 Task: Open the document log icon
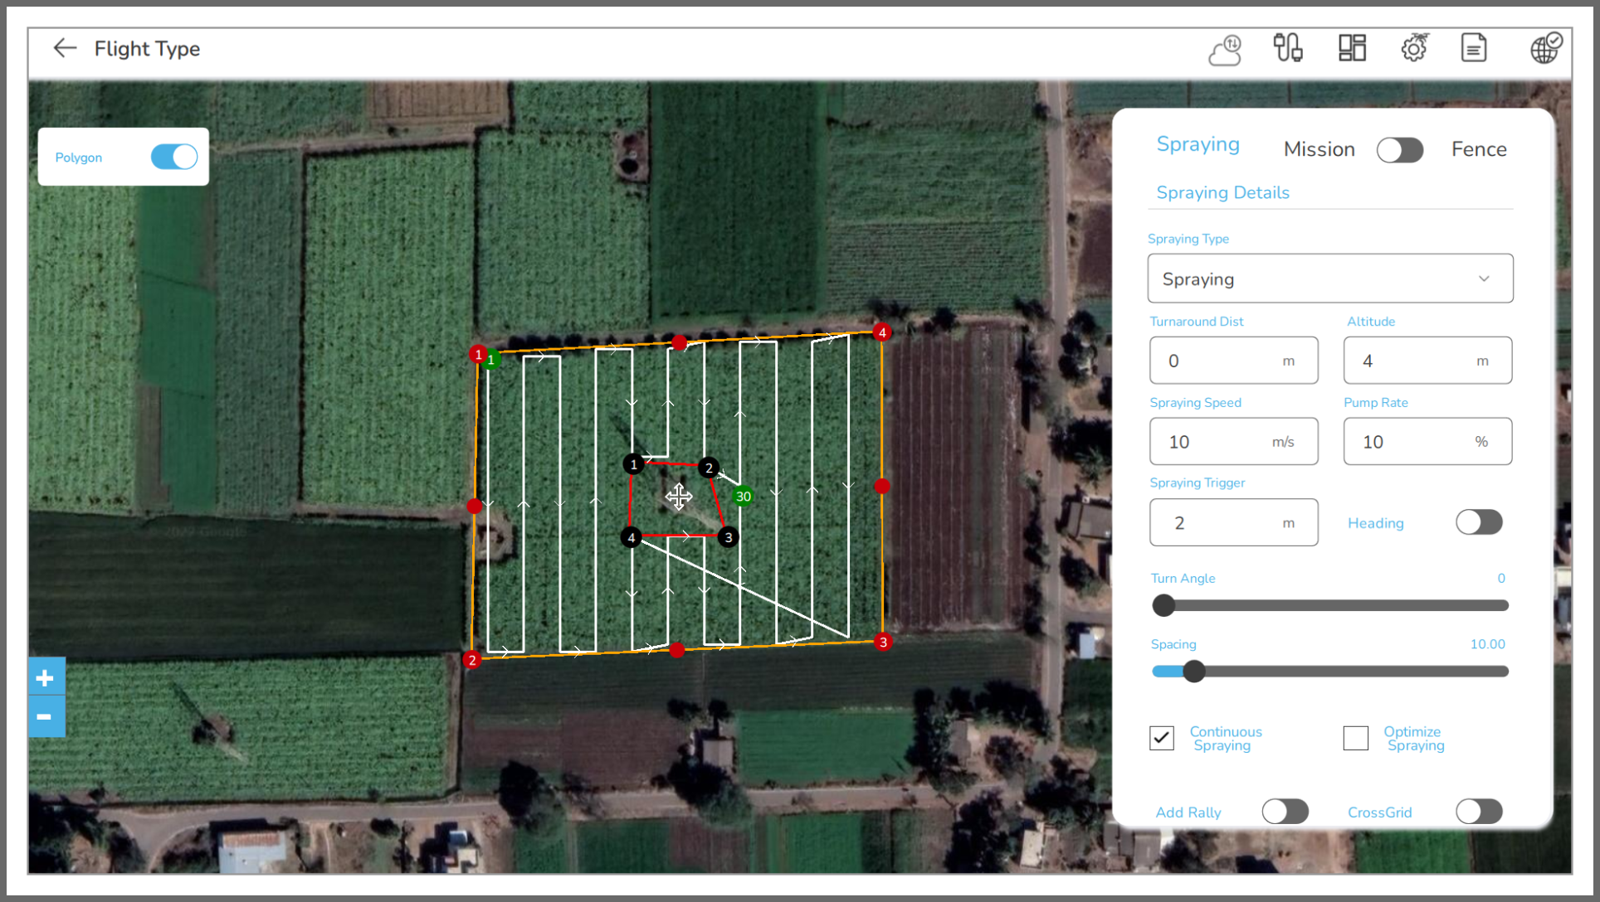pos(1474,48)
